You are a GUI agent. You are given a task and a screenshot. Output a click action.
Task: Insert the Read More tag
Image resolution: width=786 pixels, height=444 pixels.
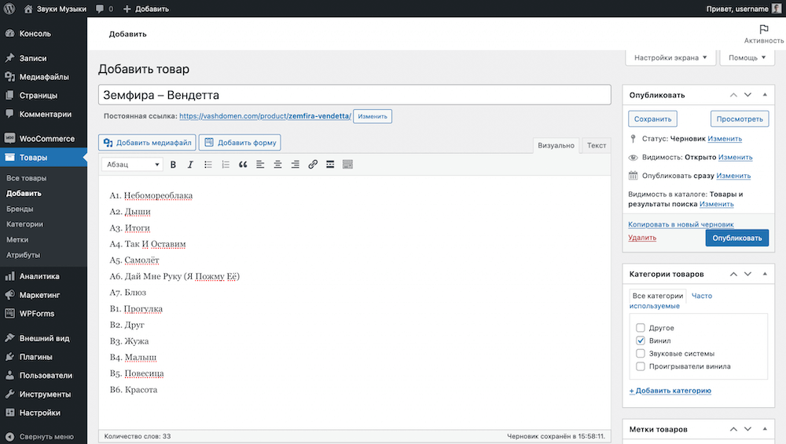(330, 164)
